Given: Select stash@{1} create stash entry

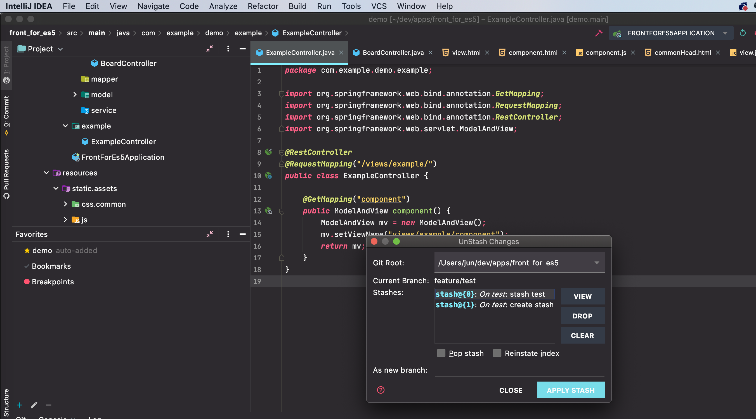Looking at the screenshot, I should point(495,304).
